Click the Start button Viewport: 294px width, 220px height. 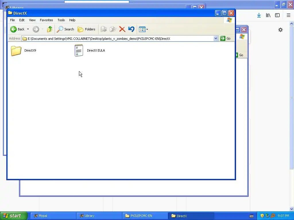click(14, 216)
